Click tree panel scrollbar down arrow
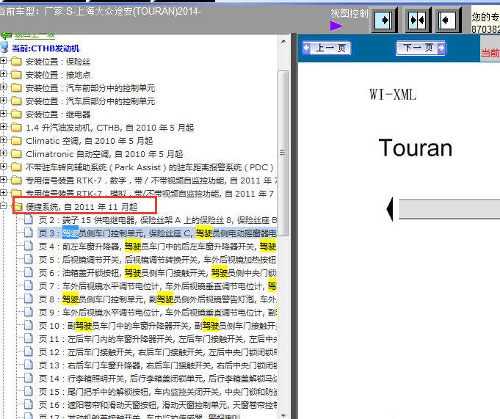This screenshot has height=419, width=500. (283, 416)
